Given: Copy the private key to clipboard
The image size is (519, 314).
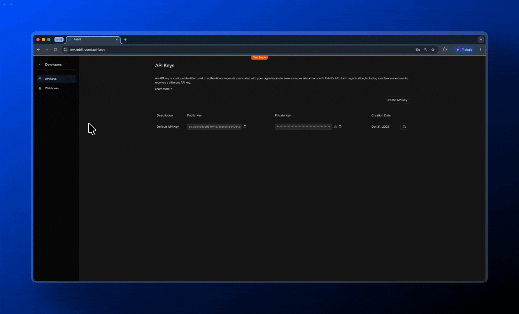Looking at the screenshot, I should [x=340, y=126].
